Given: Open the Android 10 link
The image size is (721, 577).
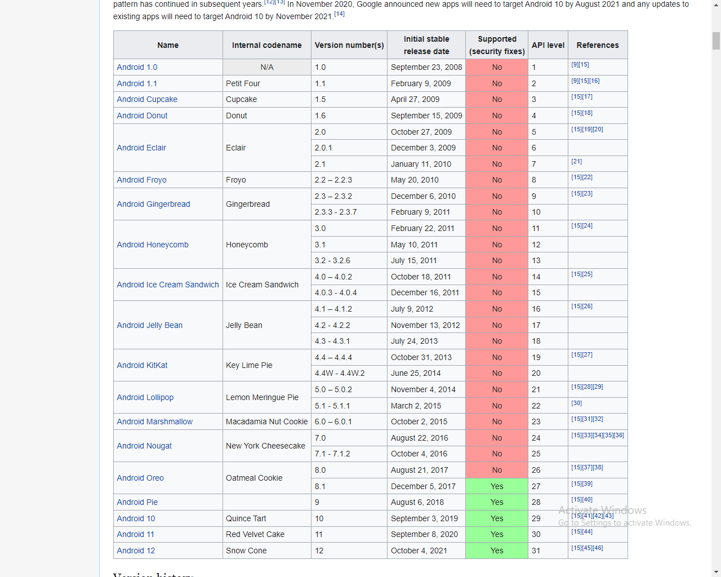Looking at the screenshot, I should click(136, 518).
